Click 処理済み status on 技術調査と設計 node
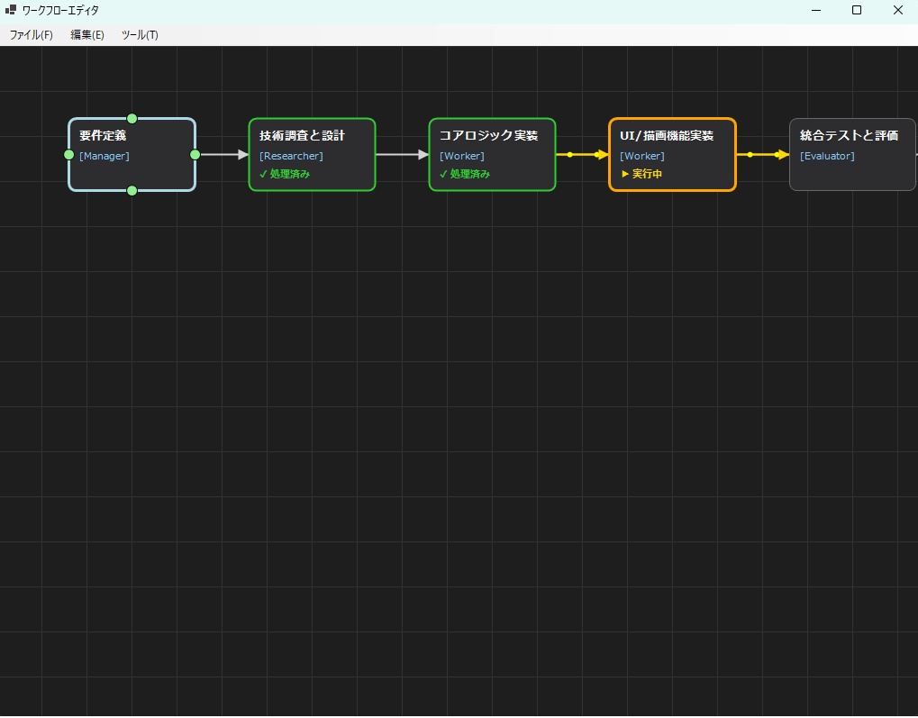918x718 pixels. [285, 174]
